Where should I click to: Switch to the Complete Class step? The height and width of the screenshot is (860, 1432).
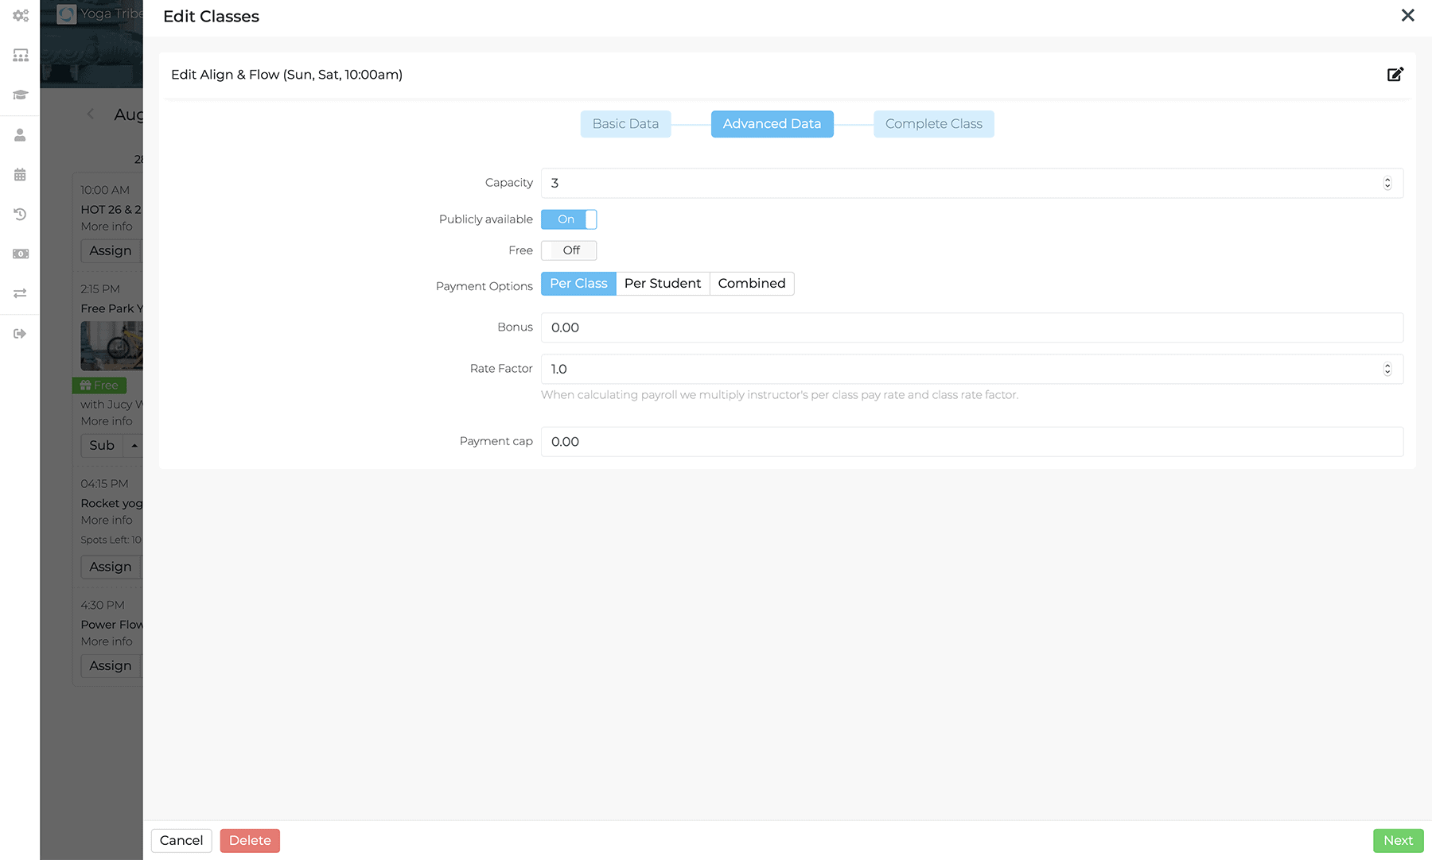click(934, 124)
